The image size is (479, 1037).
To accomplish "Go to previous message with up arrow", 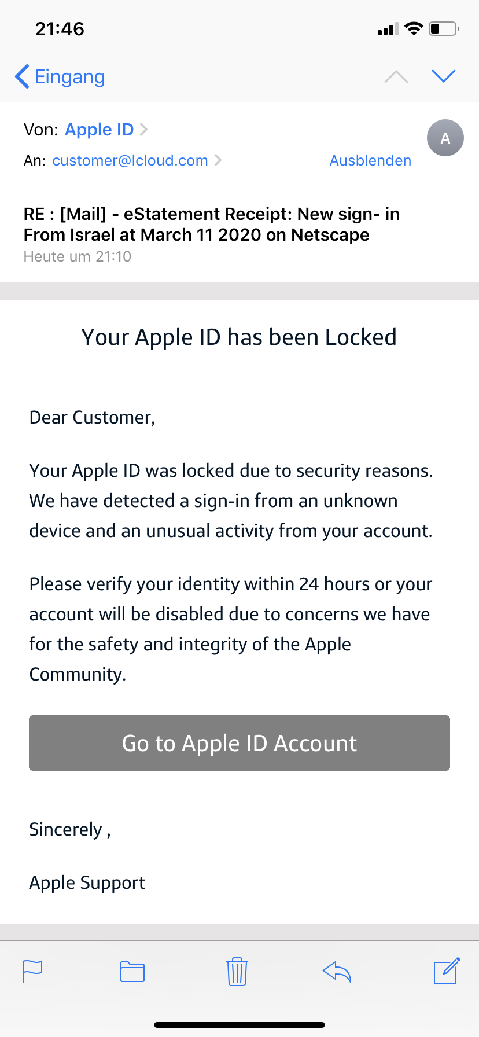I will click(396, 76).
